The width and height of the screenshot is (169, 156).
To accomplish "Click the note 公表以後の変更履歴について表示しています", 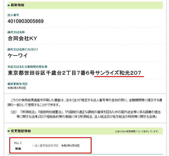I will pos(137,131).
